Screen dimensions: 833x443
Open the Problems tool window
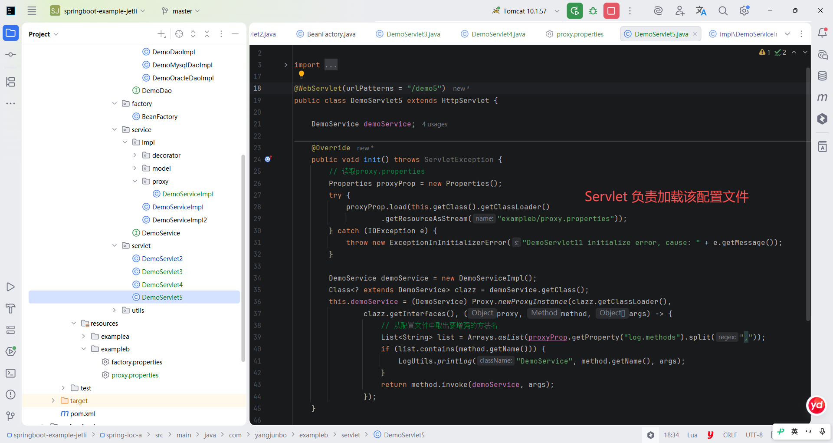pyautogui.click(x=11, y=394)
